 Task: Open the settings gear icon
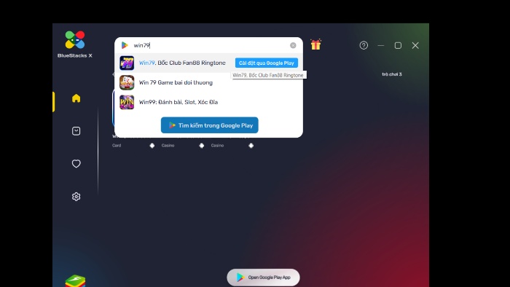coord(76,197)
